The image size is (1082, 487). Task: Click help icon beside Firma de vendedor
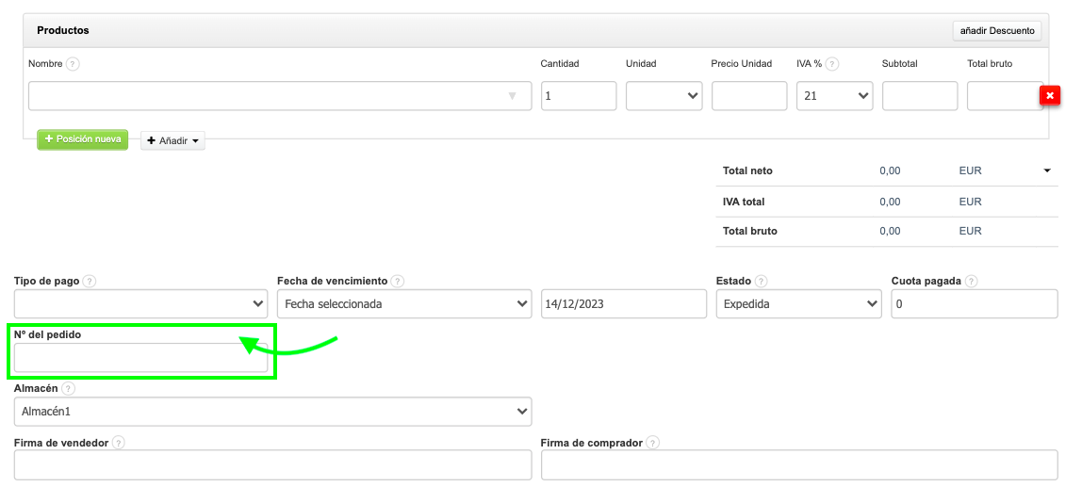pyautogui.click(x=118, y=443)
